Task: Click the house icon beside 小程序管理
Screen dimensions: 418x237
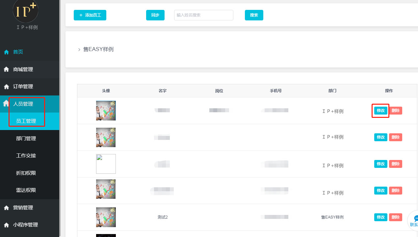Action: (6, 225)
